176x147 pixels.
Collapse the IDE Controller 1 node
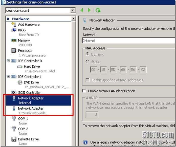click(8, 77)
